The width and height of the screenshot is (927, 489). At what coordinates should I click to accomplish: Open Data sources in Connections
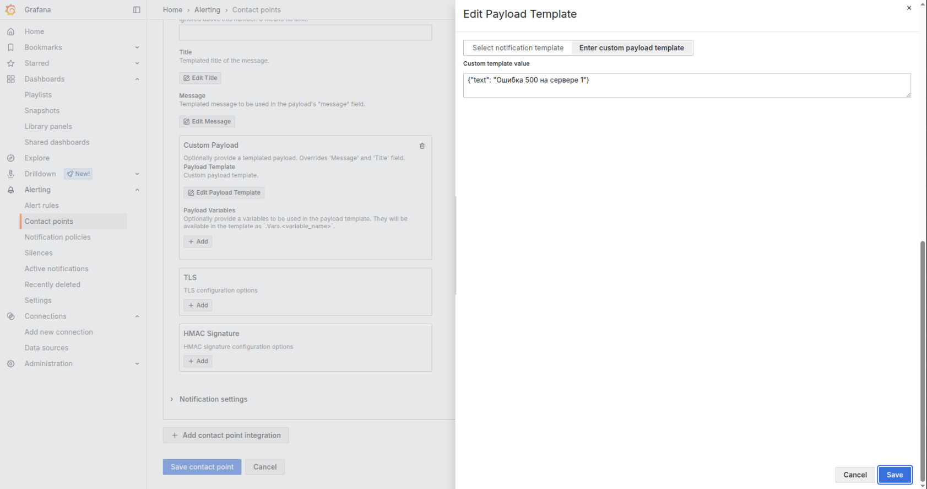(46, 348)
